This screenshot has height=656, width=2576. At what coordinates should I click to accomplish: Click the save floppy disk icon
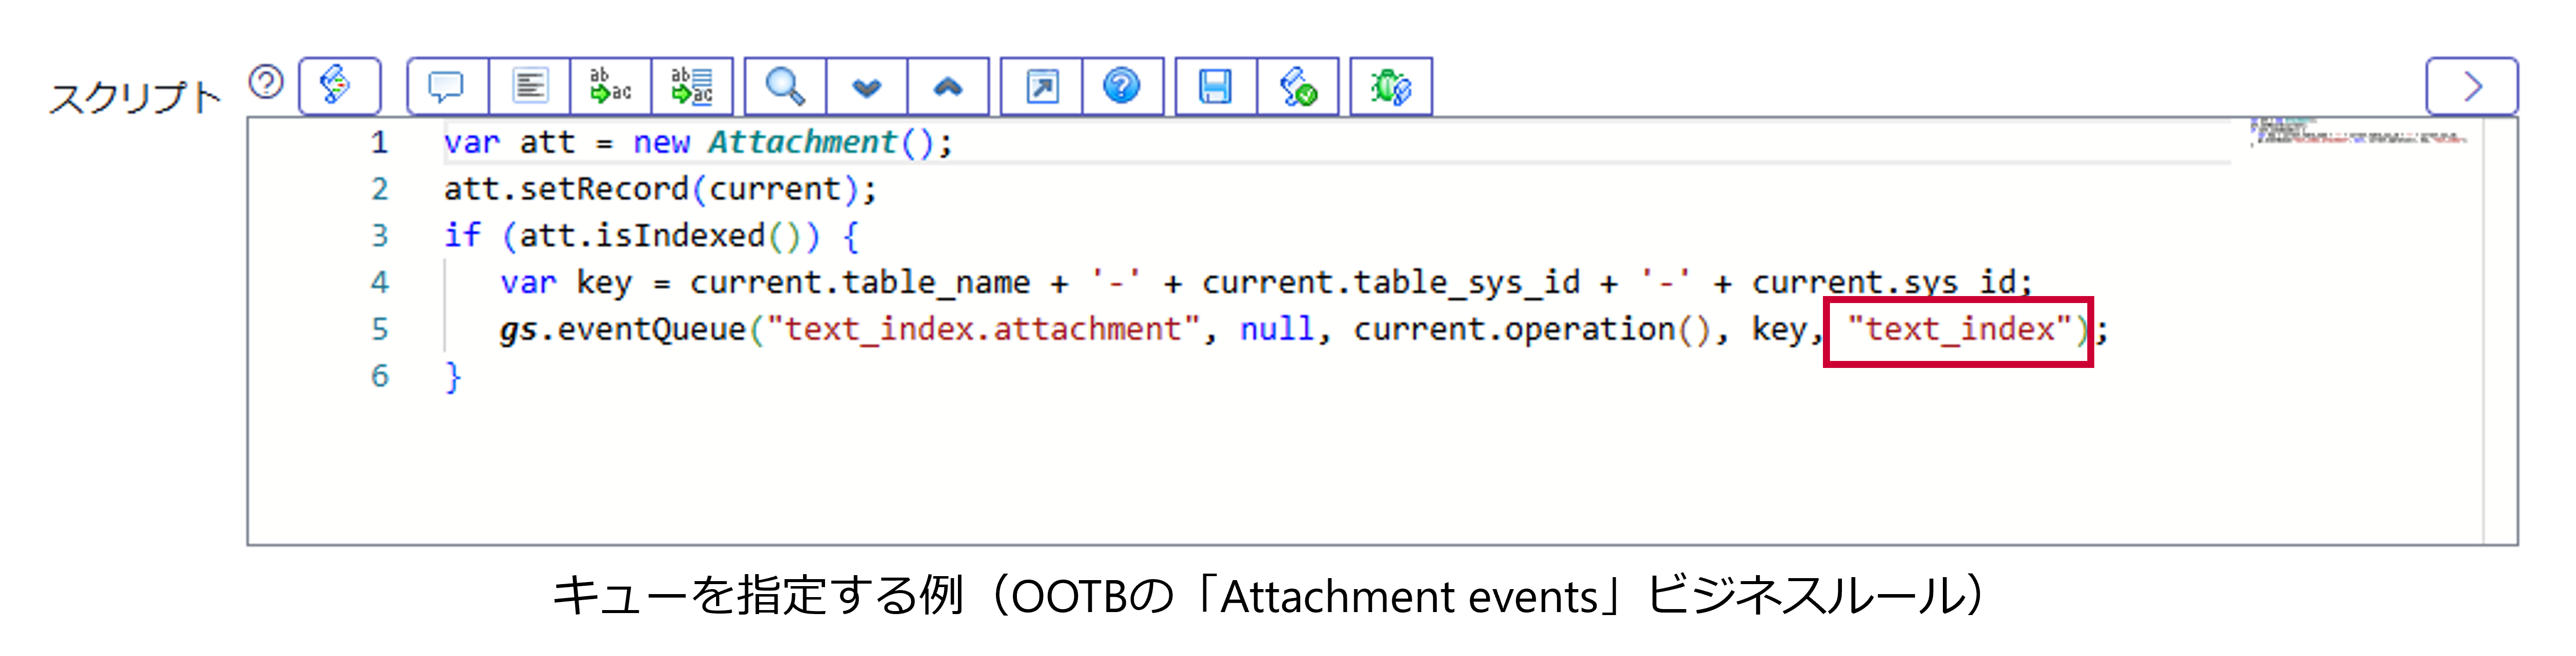[x=1215, y=87]
